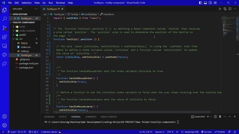Toggle primary side bar layout icon
Screen dimensions: 239x134
(201, 3)
